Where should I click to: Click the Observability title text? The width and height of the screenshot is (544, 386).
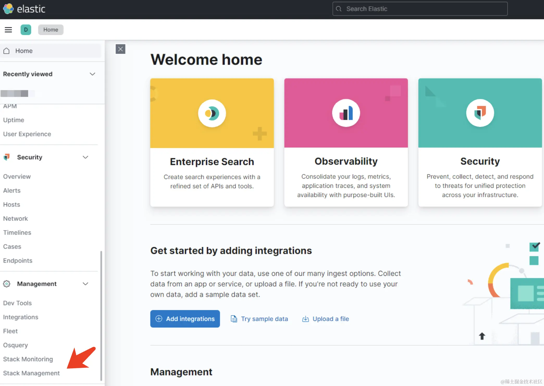[346, 161]
